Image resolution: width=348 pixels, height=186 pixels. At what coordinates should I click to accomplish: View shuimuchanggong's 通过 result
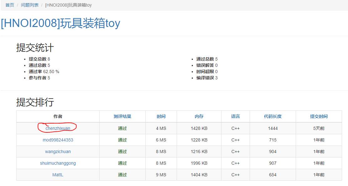coord(122,163)
